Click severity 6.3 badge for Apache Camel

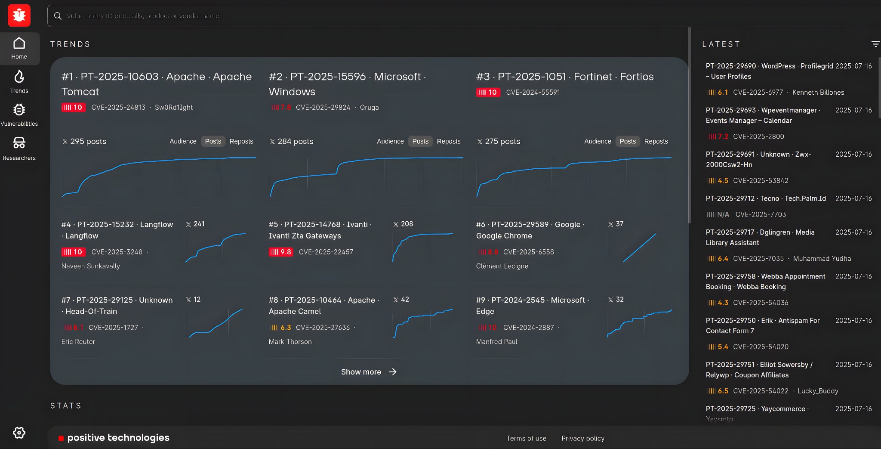pos(281,328)
